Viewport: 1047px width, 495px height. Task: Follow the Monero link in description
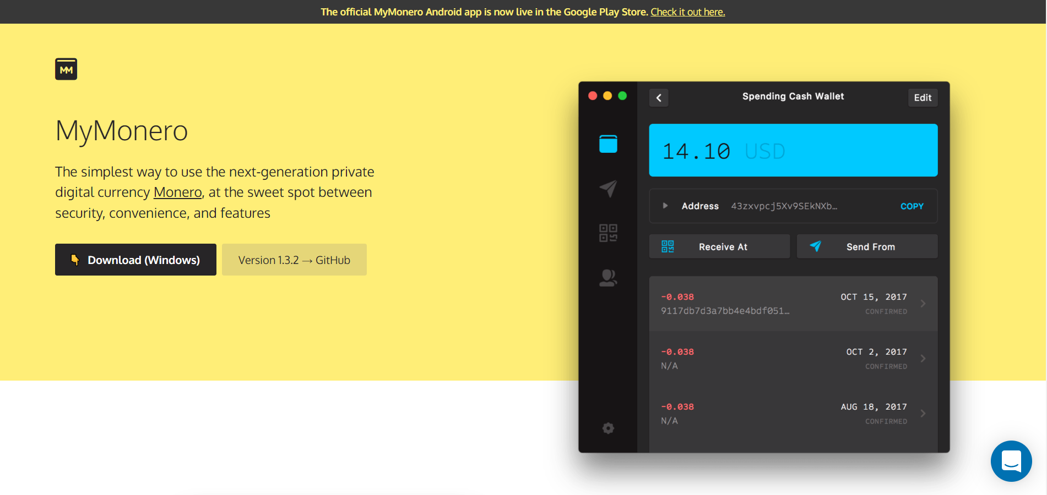(x=177, y=192)
